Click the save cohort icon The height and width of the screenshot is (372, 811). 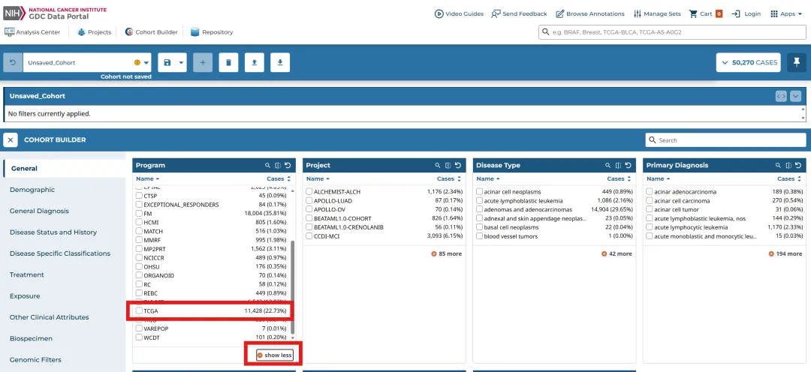tap(167, 62)
